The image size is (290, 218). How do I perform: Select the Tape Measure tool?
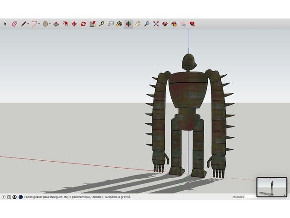pos(101,24)
